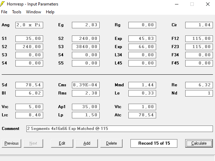
Task: Select the Lrc field showing 8,40
Action: [x=29, y=115]
